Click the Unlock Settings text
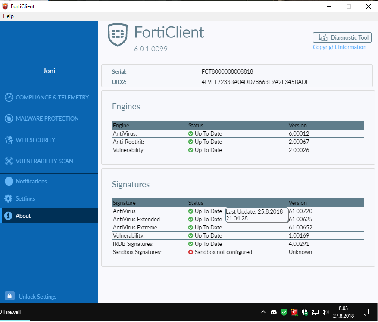378x322 pixels. tap(37, 297)
